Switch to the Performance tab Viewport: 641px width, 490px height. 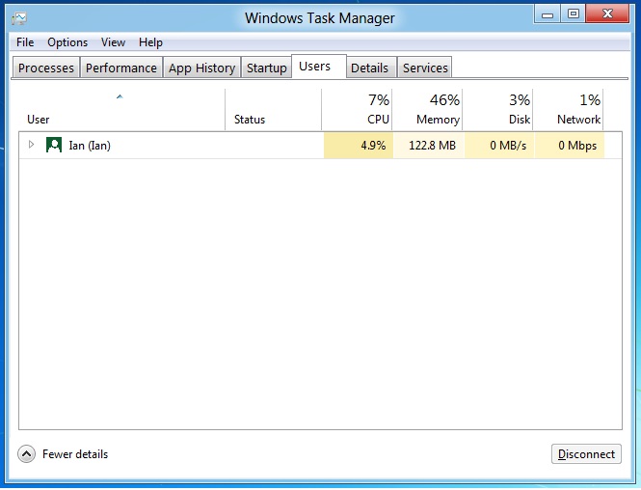pos(121,68)
